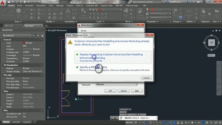Open the Manage ribbon tab
The image size is (222, 125).
(x=60, y=6)
